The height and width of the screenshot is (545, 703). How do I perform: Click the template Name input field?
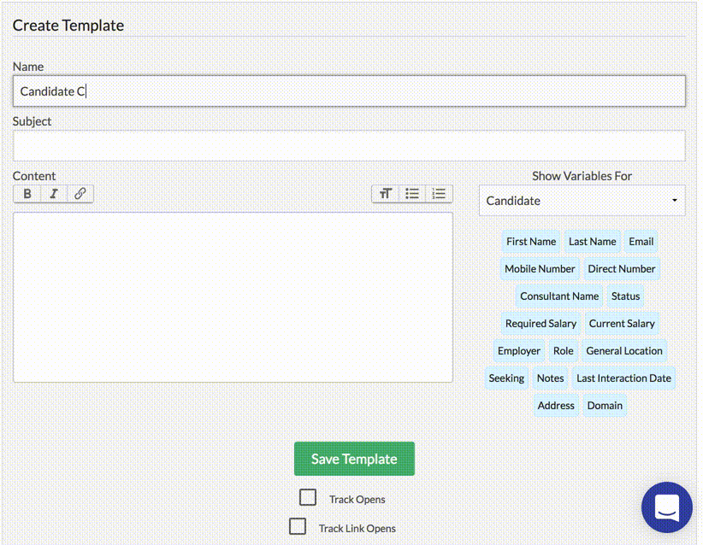(x=349, y=91)
